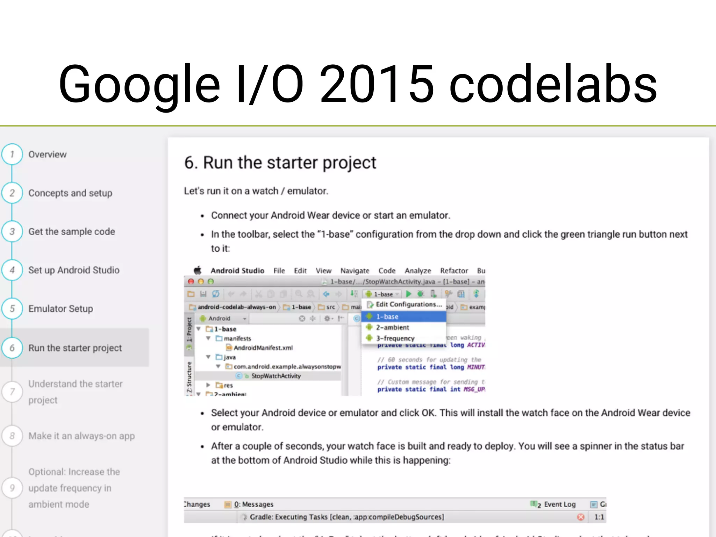Open the Navigate menu
Image resolution: width=716 pixels, height=537 pixels.
point(355,271)
